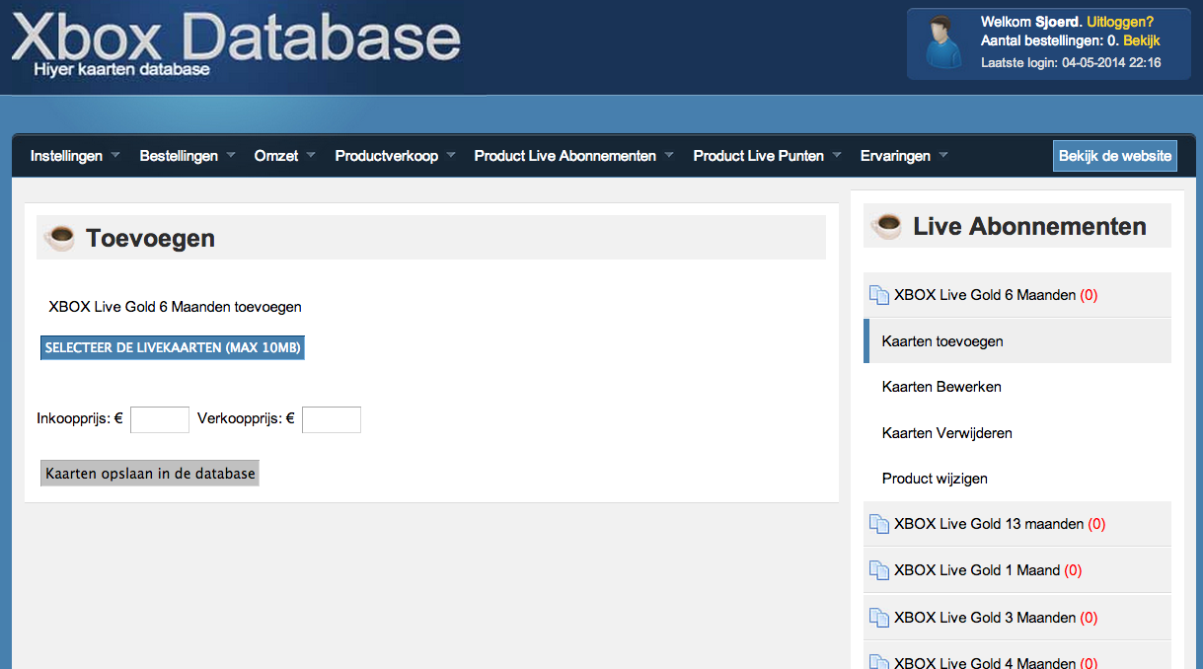
Task: Click document icon next to XBOX Live Gold 3 Maanden
Action: click(x=878, y=618)
